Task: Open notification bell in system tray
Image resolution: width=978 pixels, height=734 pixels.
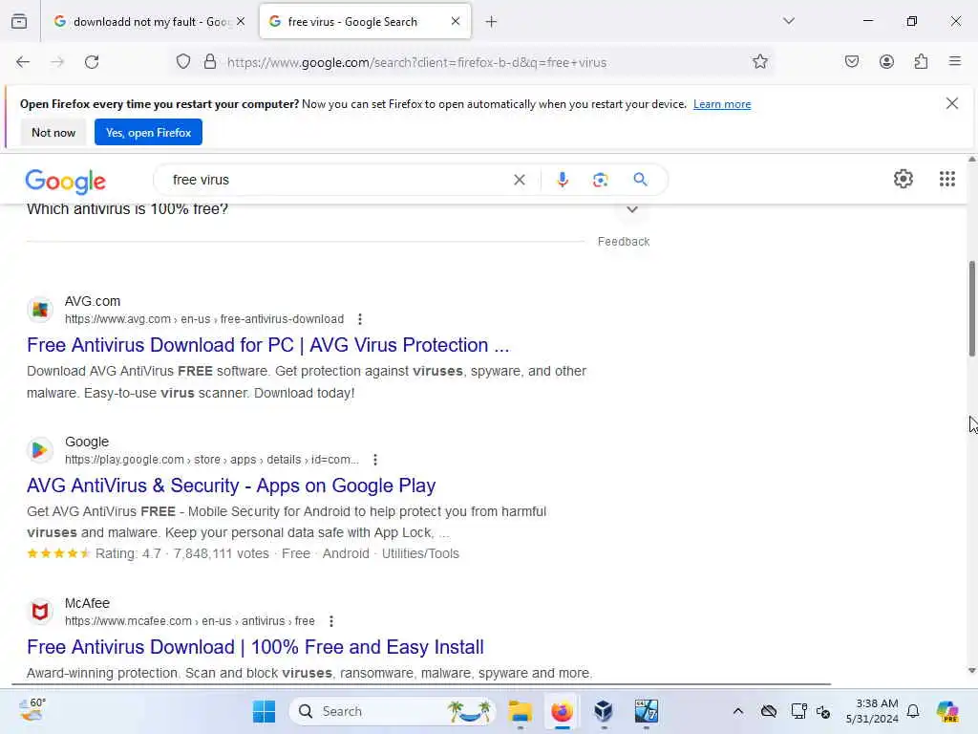Action: pyautogui.click(x=913, y=711)
